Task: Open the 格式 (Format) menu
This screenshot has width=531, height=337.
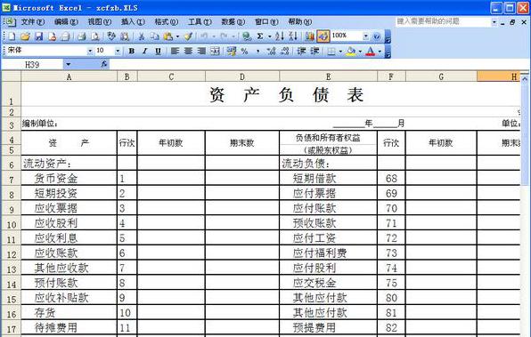Action: point(167,22)
